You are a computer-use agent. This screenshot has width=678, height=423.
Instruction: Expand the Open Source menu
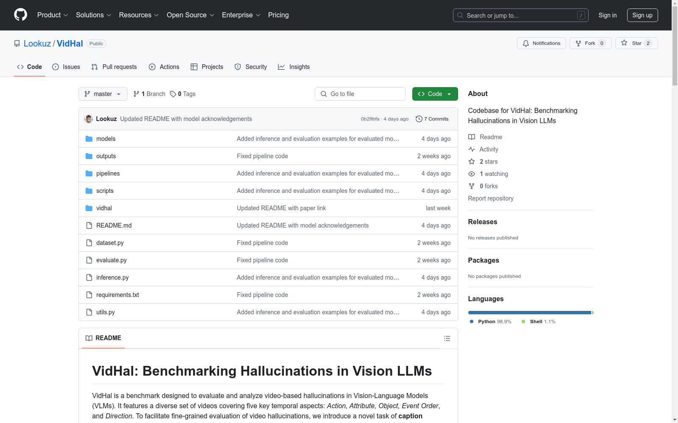(x=191, y=15)
